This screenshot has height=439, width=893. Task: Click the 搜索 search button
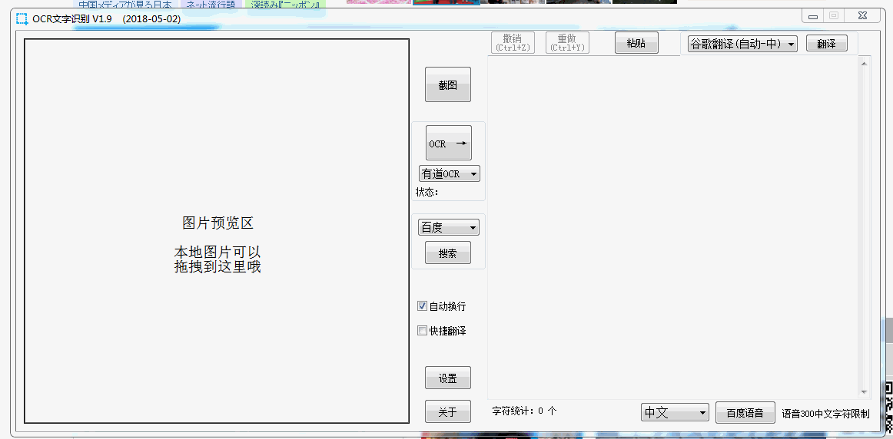(447, 253)
